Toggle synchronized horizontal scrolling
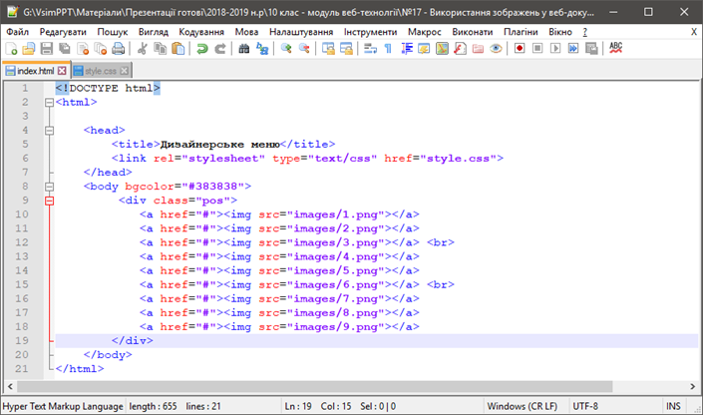Image resolution: width=703 pixels, height=415 pixels. [346, 49]
